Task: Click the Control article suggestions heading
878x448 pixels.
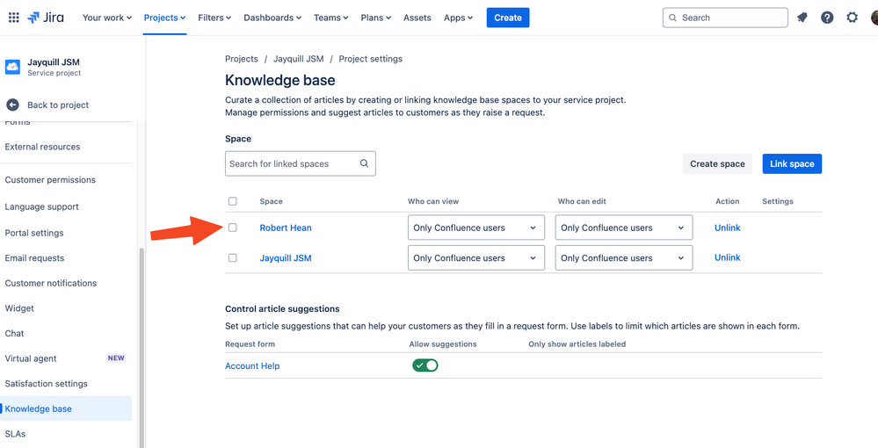Action: [x=282, y=308]
